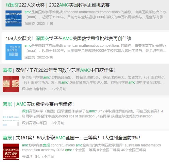Click the snippet under the 222人次获奖 result

point(95,14)
